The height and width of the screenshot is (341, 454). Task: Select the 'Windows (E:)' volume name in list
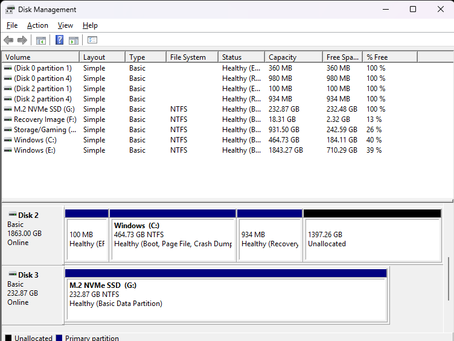tap(35, 150)
